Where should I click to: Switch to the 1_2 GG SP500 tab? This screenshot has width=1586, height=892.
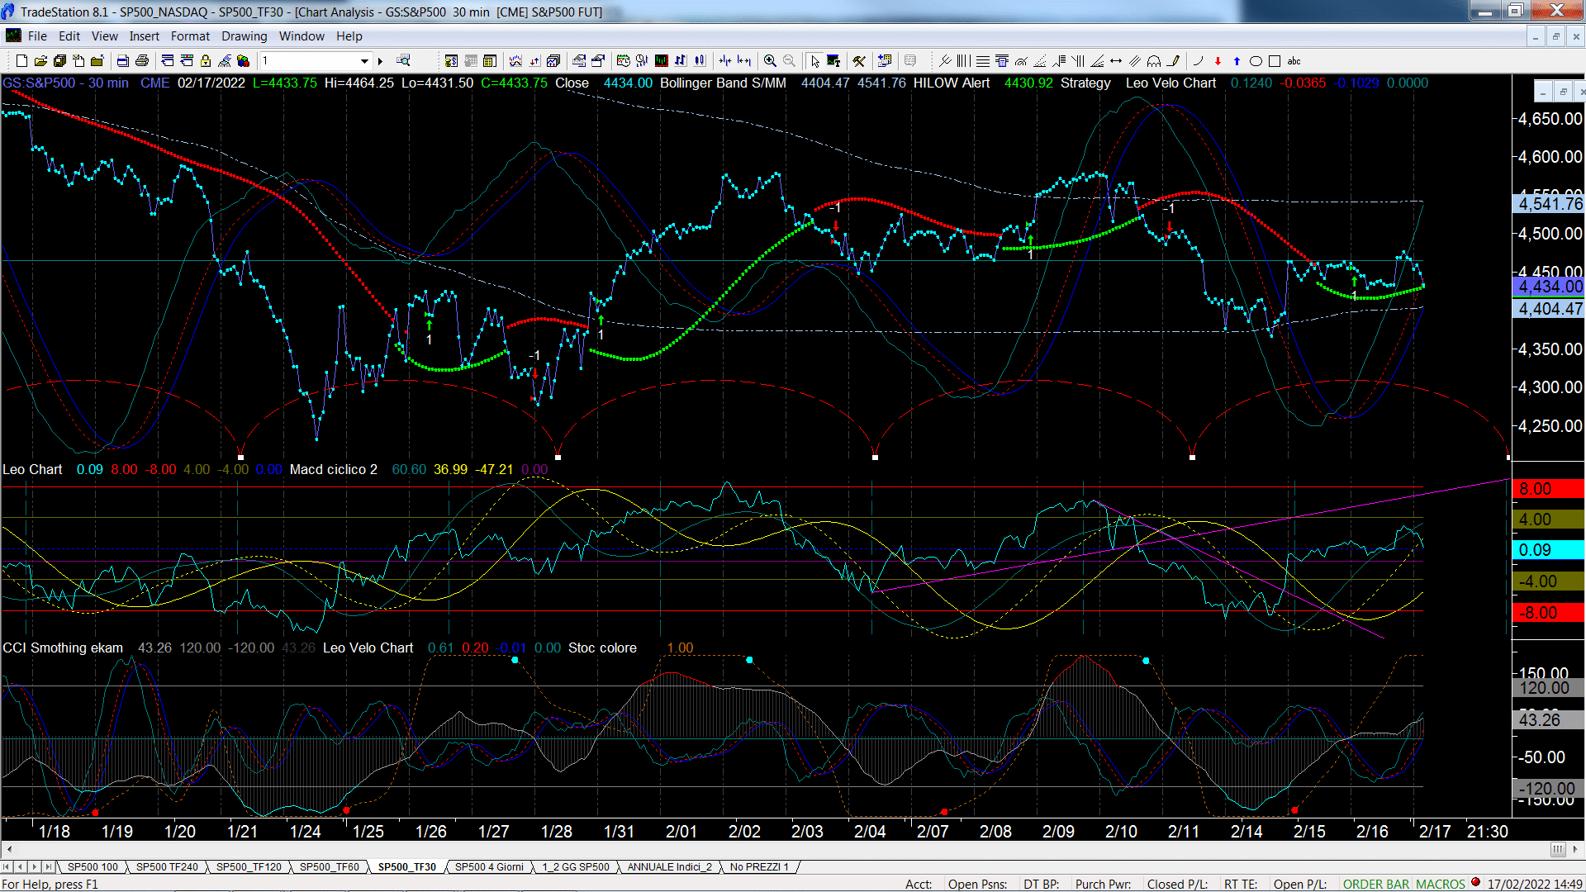[575, 866]
